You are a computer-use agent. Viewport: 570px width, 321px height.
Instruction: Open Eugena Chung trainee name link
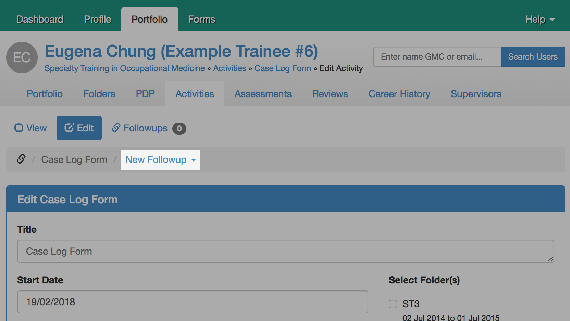coord(182,51)
